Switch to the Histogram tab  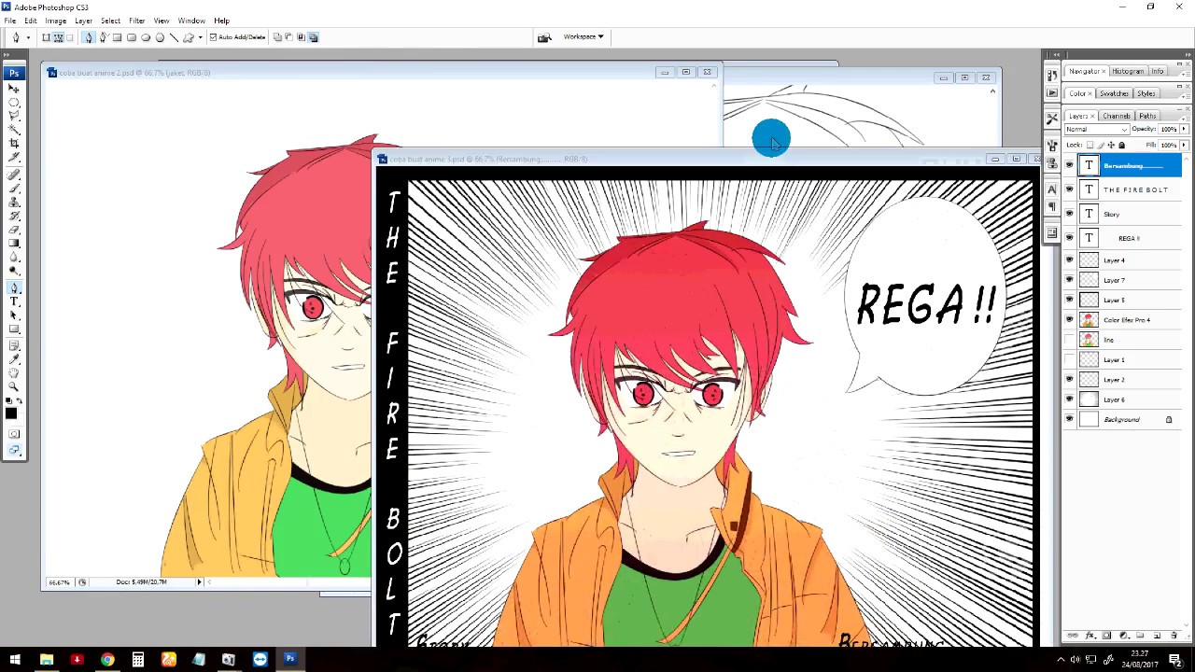pyautogui.click(x=1128, y=71)
